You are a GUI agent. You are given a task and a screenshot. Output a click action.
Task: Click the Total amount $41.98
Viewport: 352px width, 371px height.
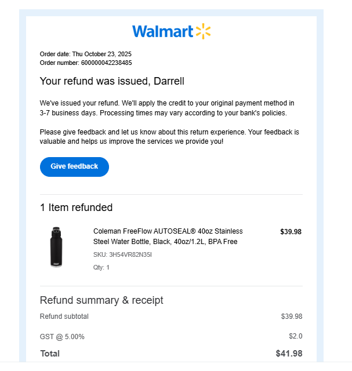click(x=289, y=354)
